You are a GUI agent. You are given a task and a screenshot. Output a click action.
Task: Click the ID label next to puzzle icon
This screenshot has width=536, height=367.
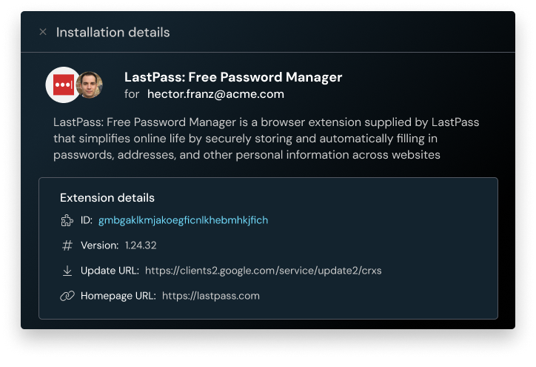point(87,219)
